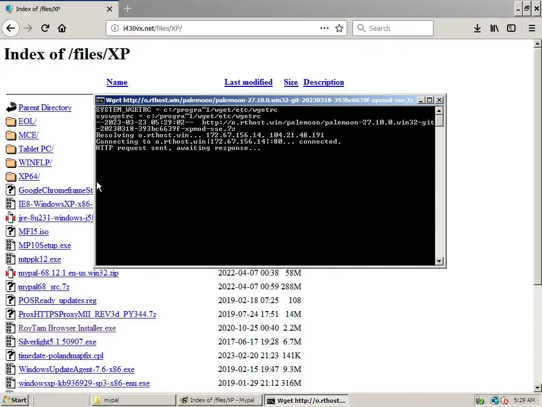Download ProxHTTPSProxyMII_REV3d_PY344.7z
542x407 pixels.
tap(87, 314)
